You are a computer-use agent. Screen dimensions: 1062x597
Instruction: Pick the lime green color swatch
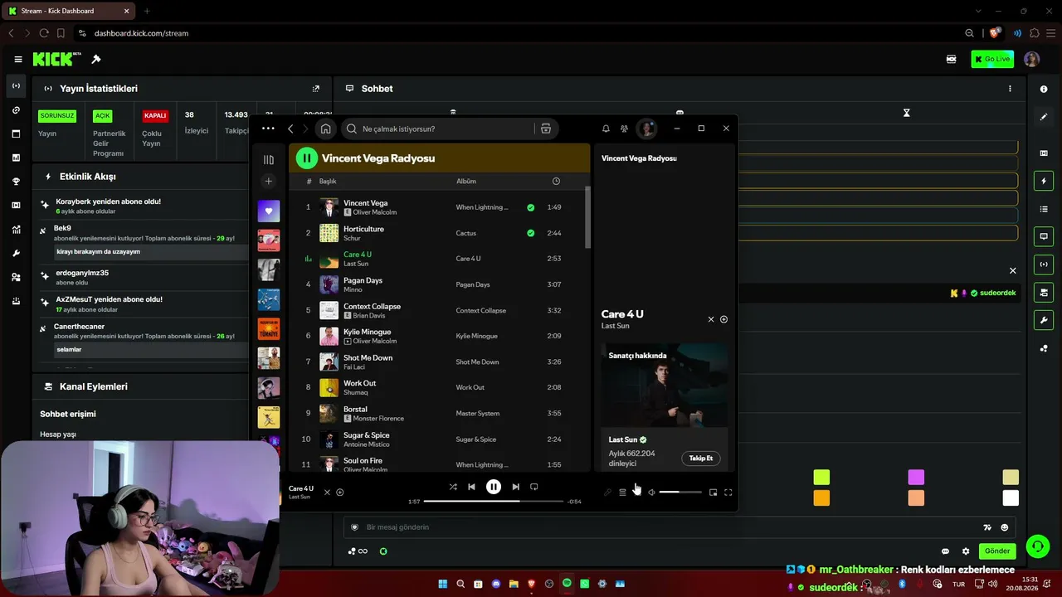821,477
